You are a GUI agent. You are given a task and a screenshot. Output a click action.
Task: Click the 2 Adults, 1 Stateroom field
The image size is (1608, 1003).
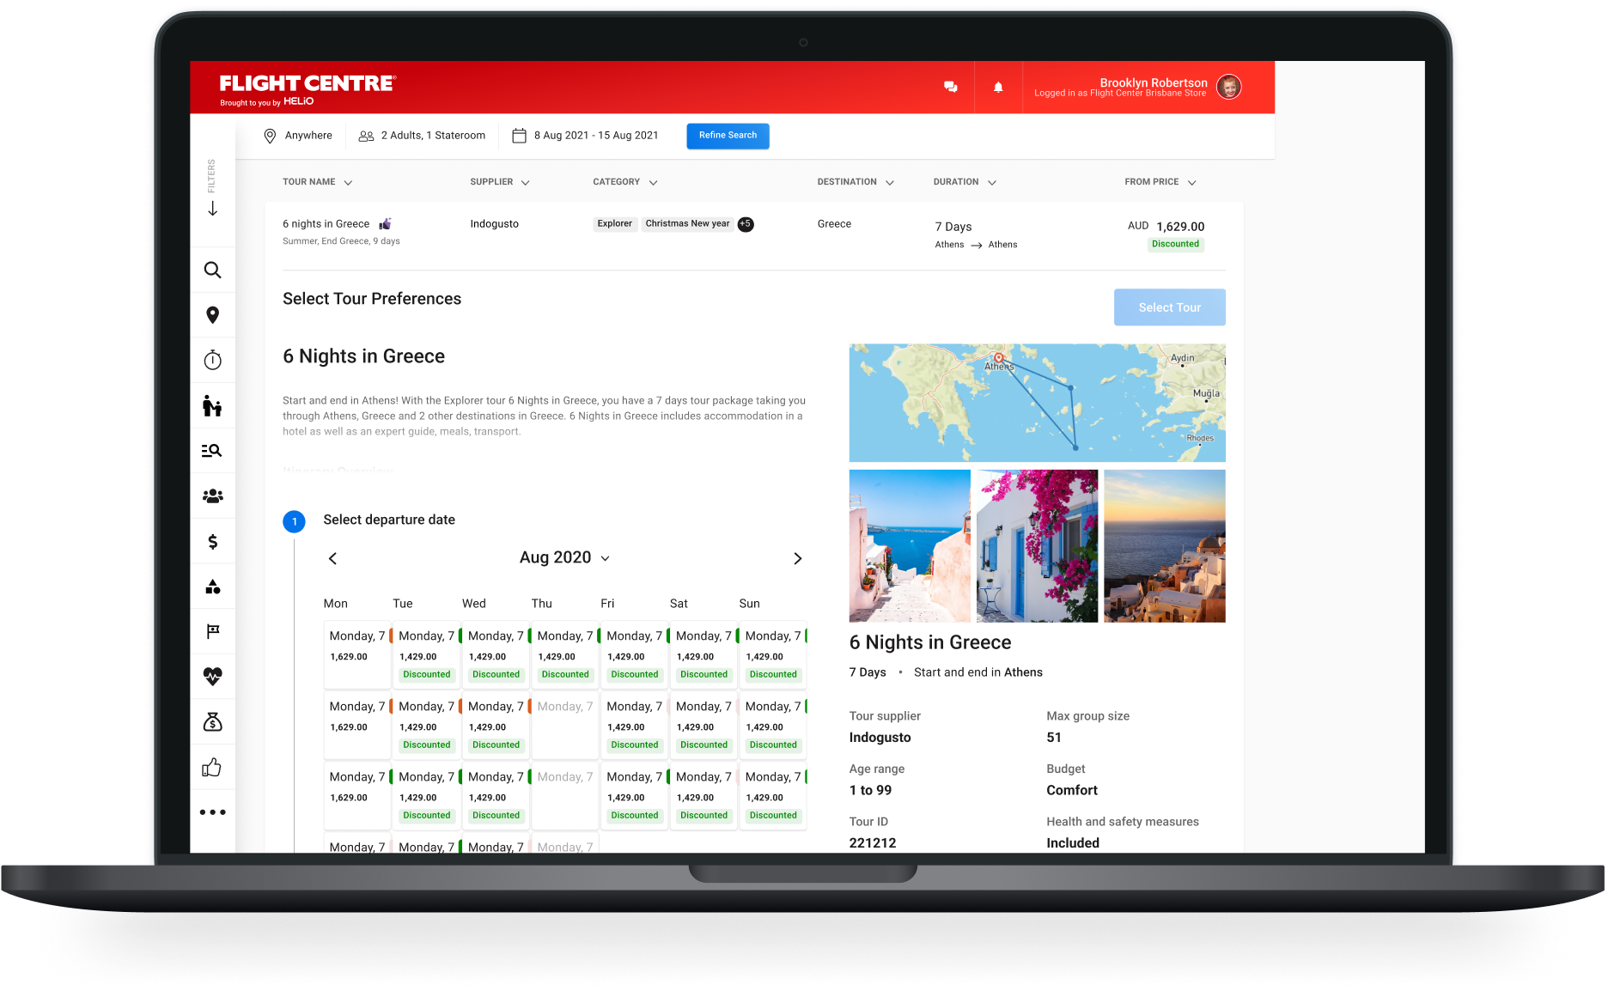pos(422,136)
